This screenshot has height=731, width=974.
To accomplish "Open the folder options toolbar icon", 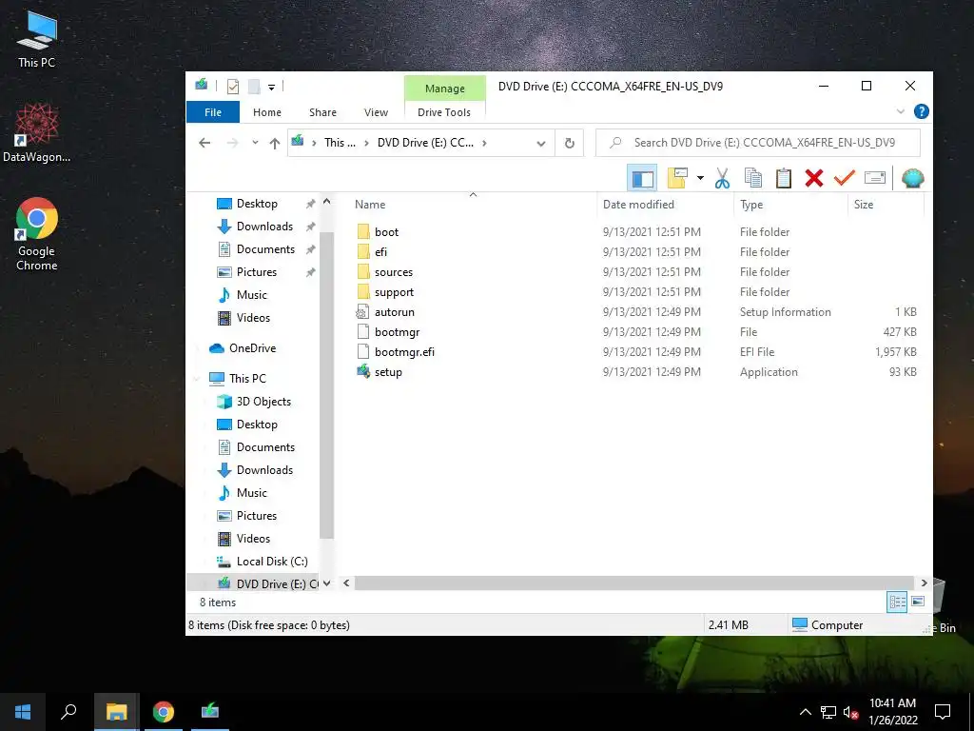I will [x=676, y=178].
